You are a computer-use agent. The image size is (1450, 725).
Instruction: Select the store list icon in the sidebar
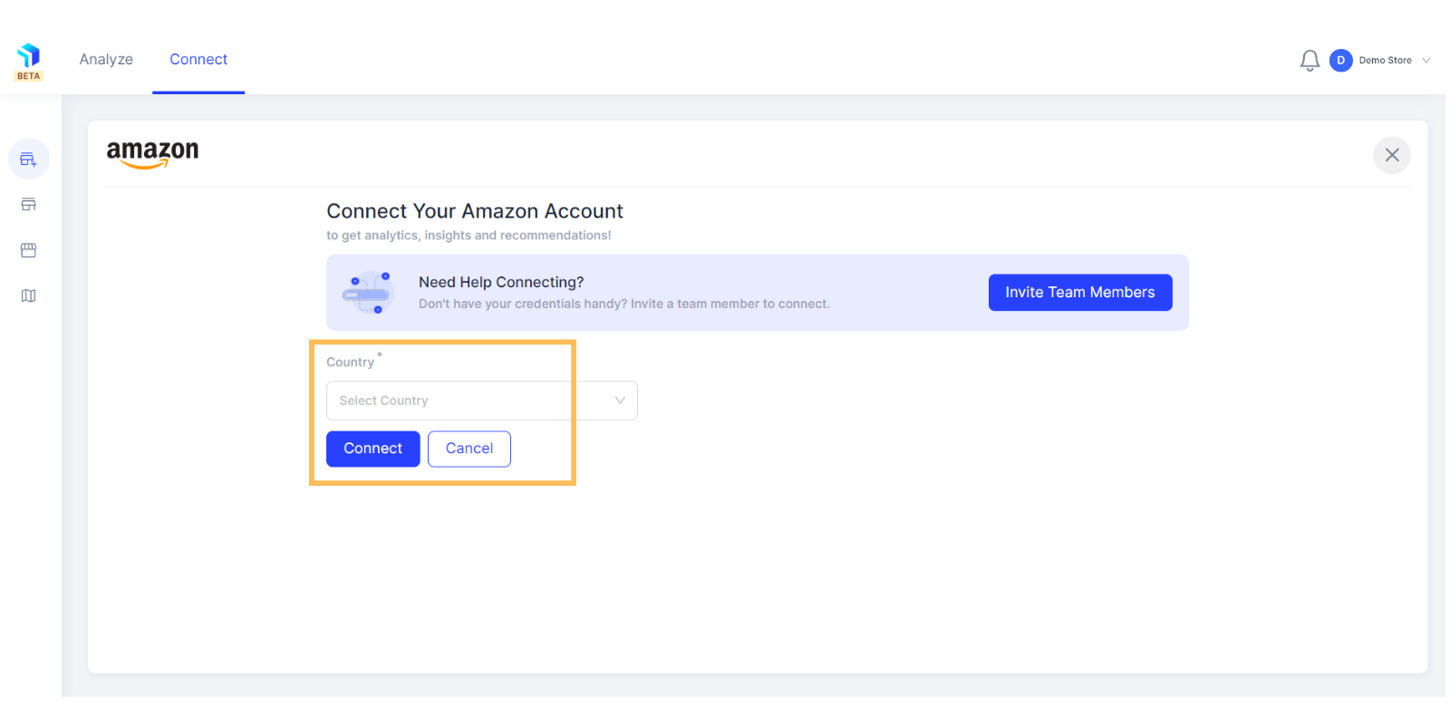[29, 205]
